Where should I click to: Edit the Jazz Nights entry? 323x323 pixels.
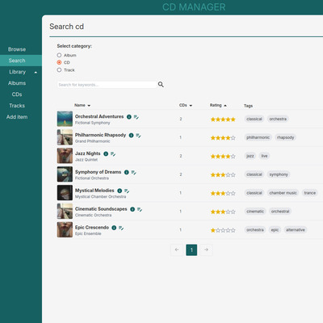click(x=113, y=154)
